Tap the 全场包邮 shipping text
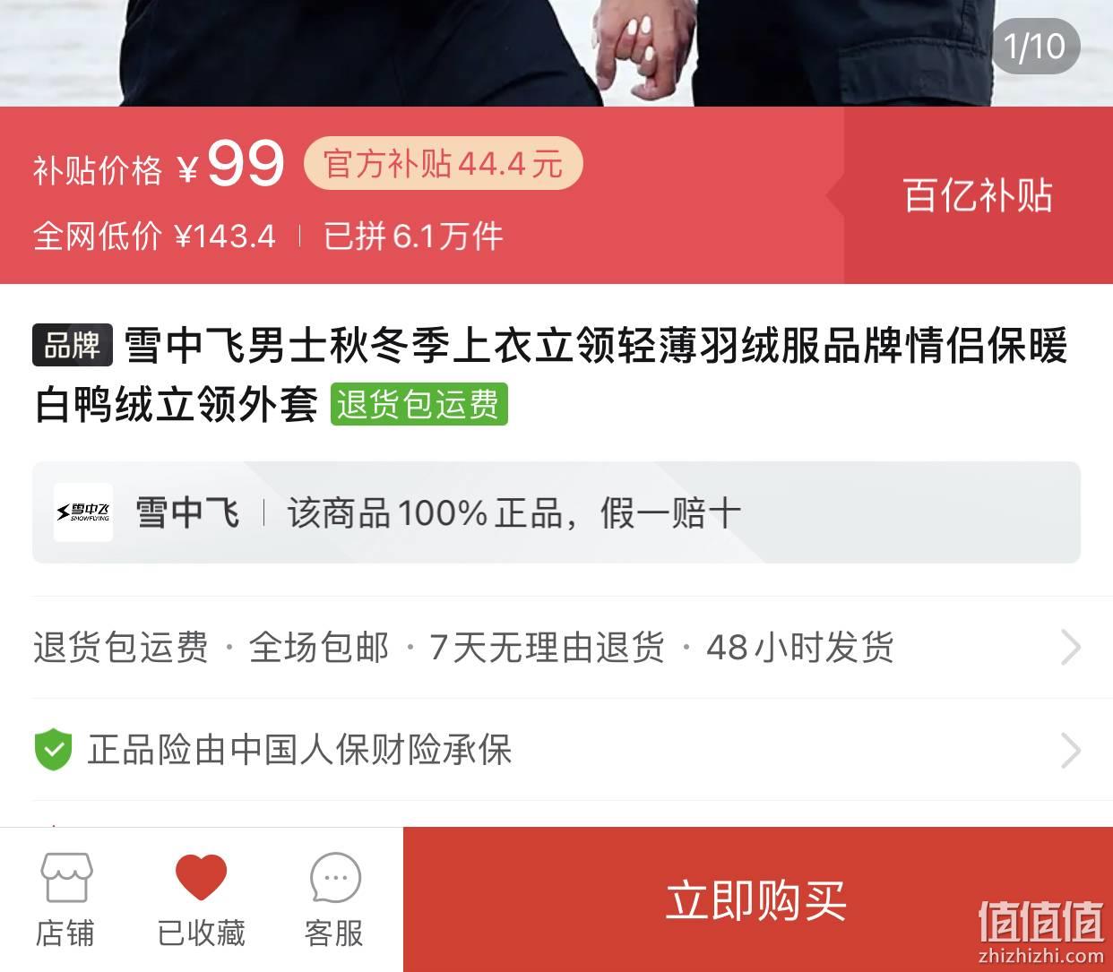Image resolution: width=1113 pixels, height=972 pixels. tap(319, 647)
